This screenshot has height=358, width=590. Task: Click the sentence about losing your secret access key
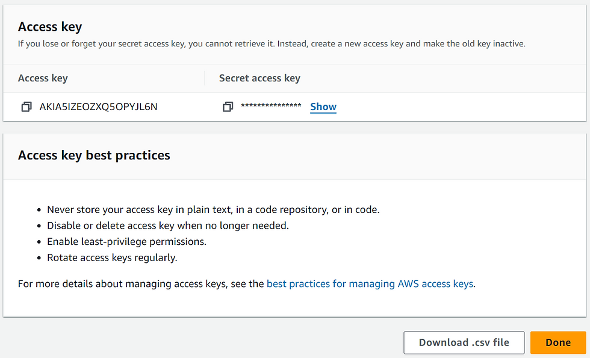(146, 43)
